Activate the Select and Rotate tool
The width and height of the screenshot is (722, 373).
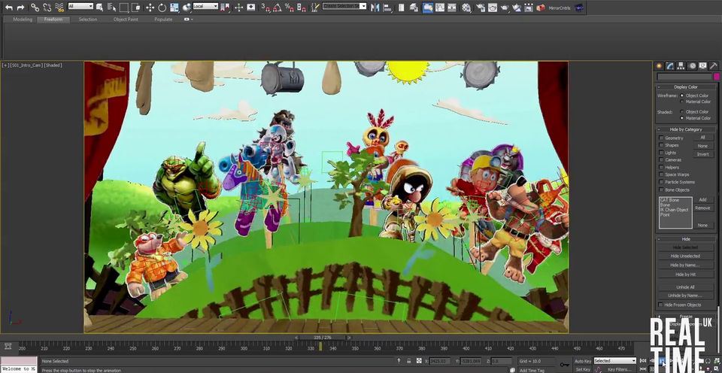pos(162,8)
